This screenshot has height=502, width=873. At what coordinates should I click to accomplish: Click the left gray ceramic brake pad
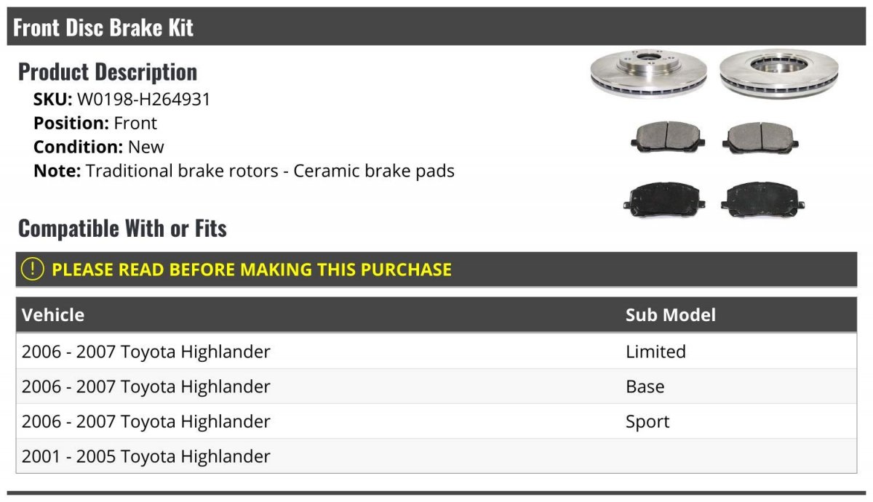click(666, 137)
